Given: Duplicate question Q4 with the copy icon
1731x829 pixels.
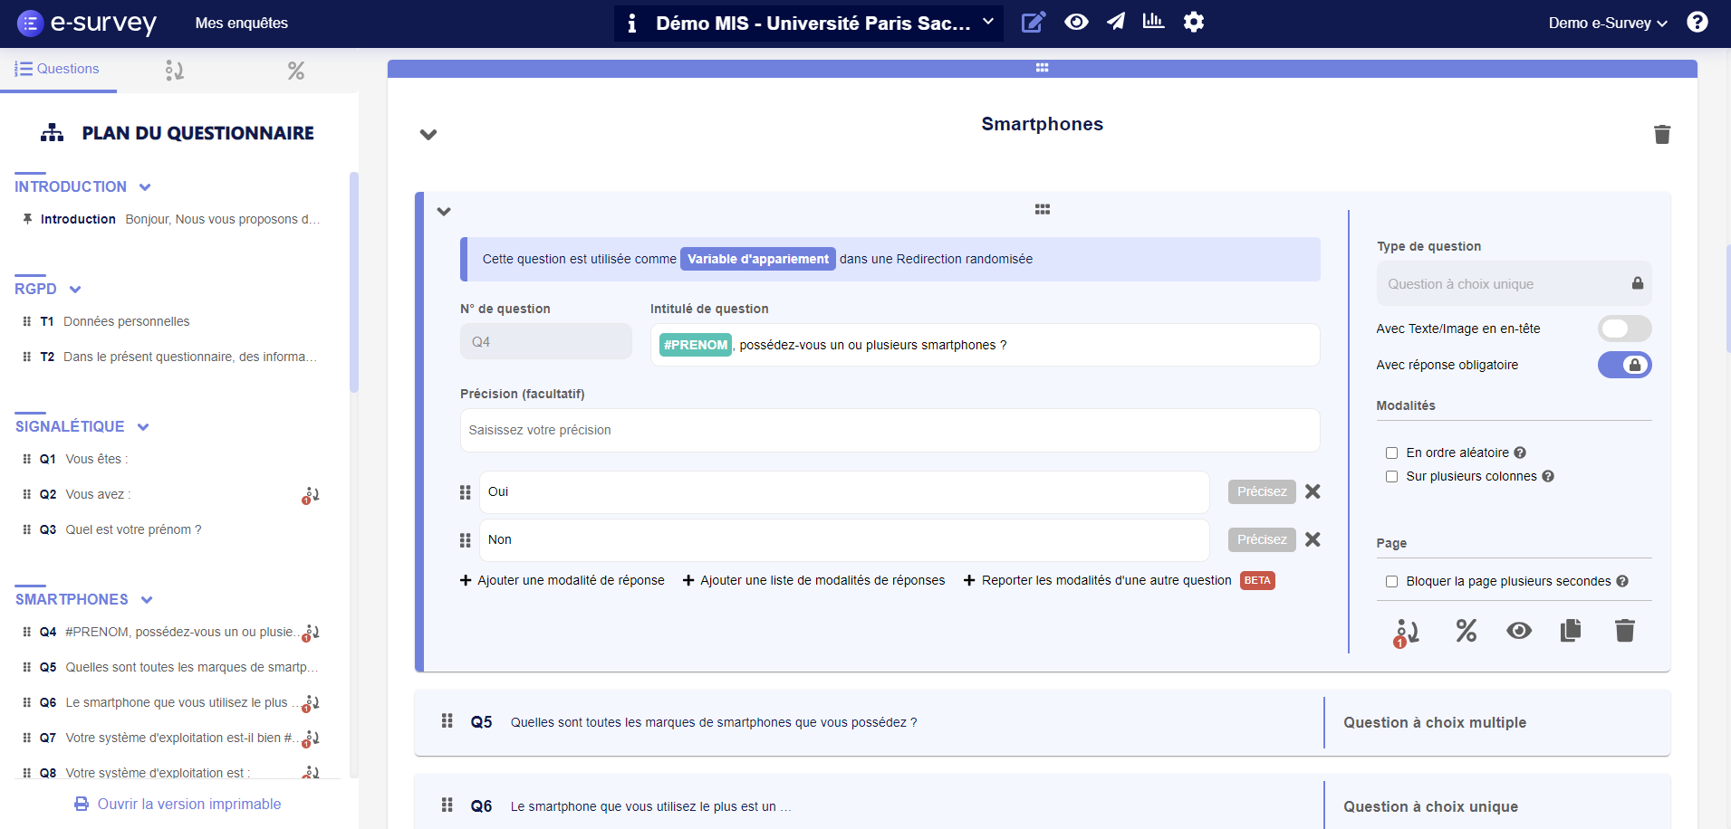Looking at the screenshot, I should click(1571, 631).
